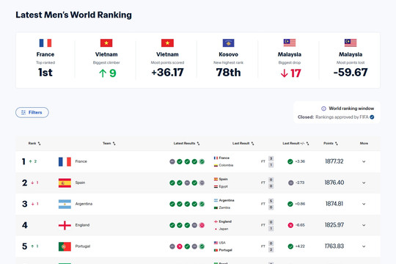Click the France flag in rank 1 row
The width and height of the screenshot is (396, 264).
point(65,161)
